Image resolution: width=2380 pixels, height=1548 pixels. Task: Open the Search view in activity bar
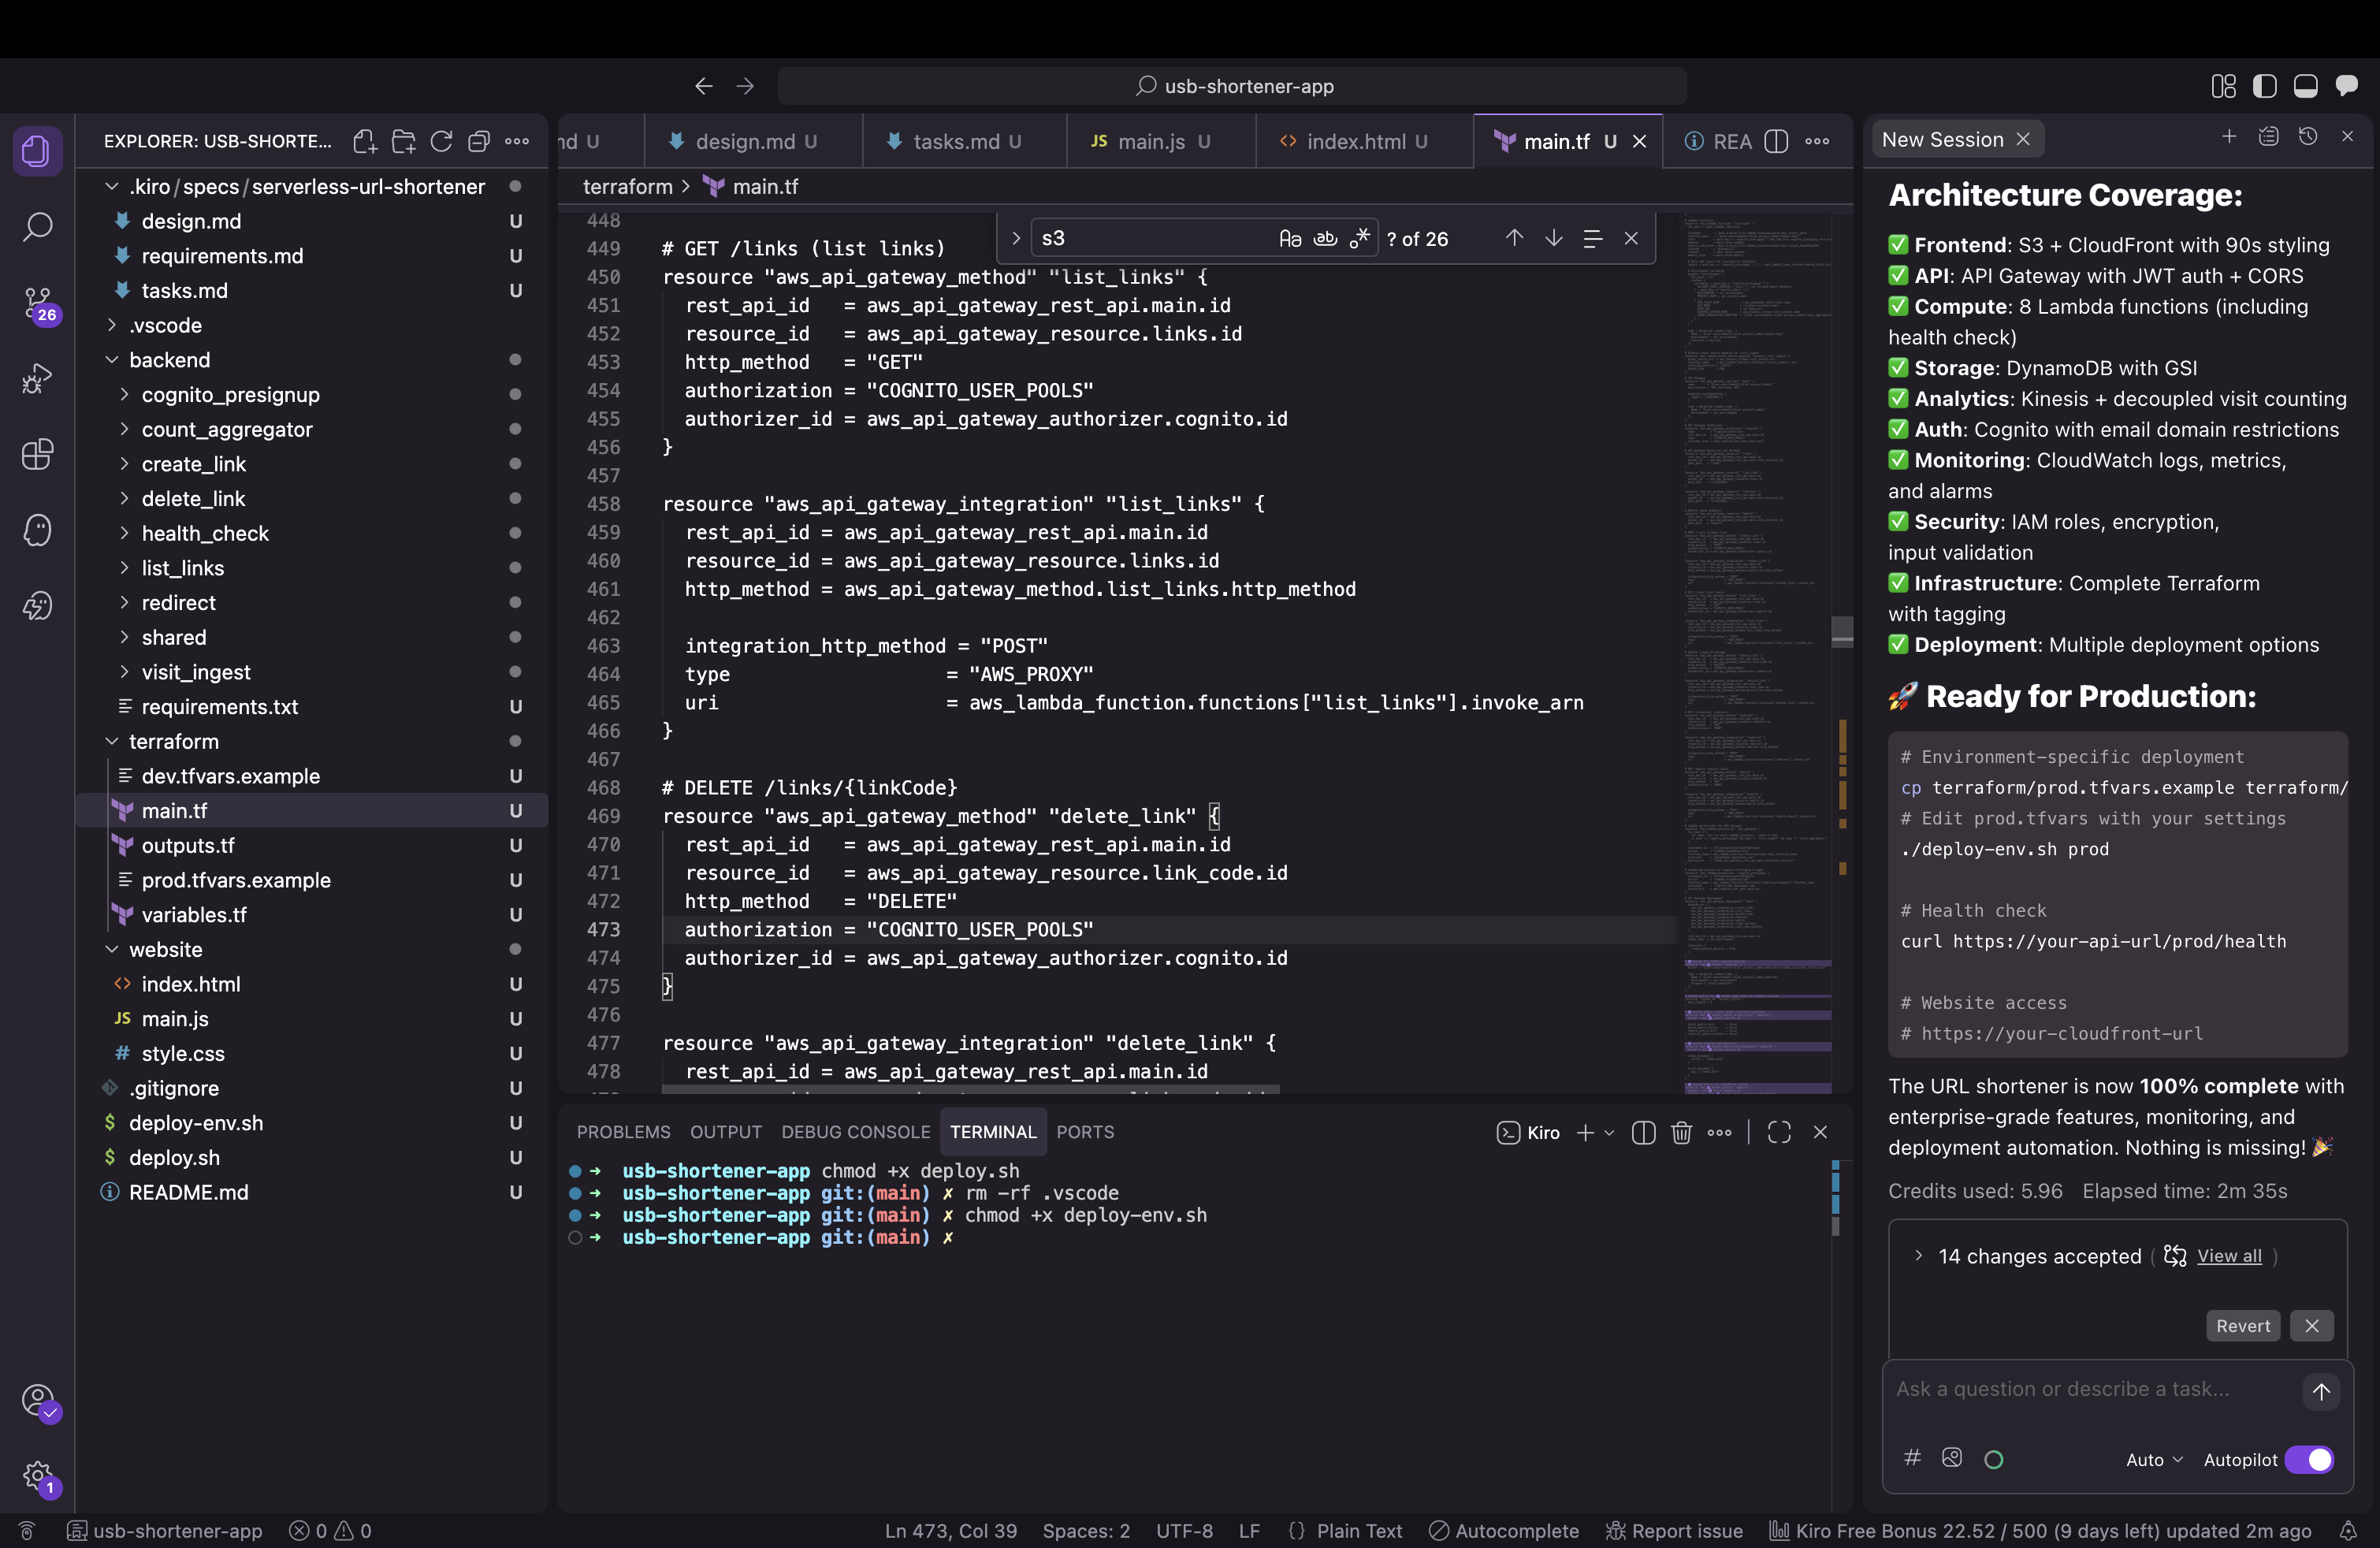point(37,227)
